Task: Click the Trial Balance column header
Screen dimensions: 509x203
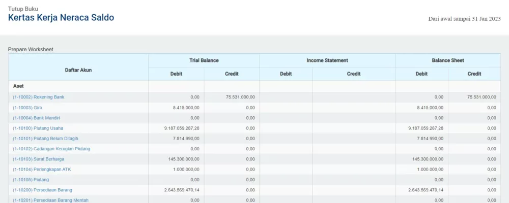Action: click(x=204, y=60)
